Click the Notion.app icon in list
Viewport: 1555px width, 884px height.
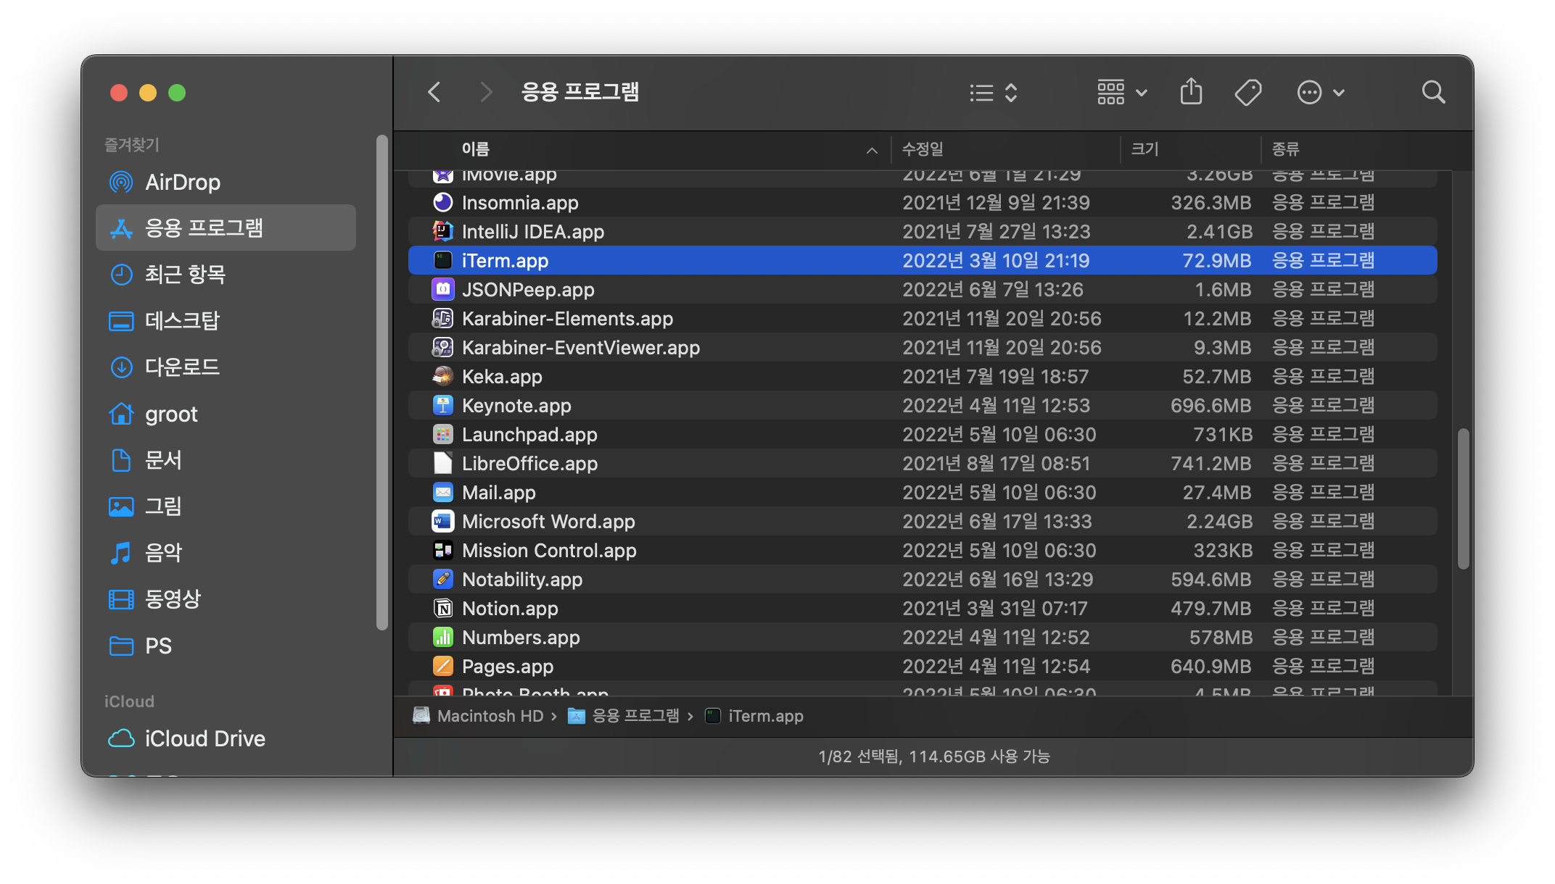443,609
